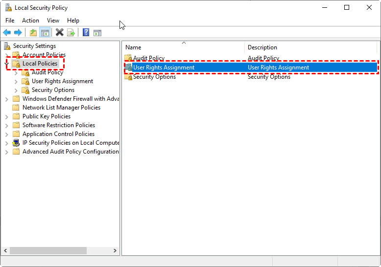Expand IP Security Policies node
The width and height of the screenshot is (381, 267).
click(7, 143)
